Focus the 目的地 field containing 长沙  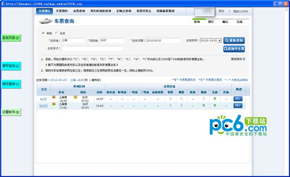coord(112,40)
